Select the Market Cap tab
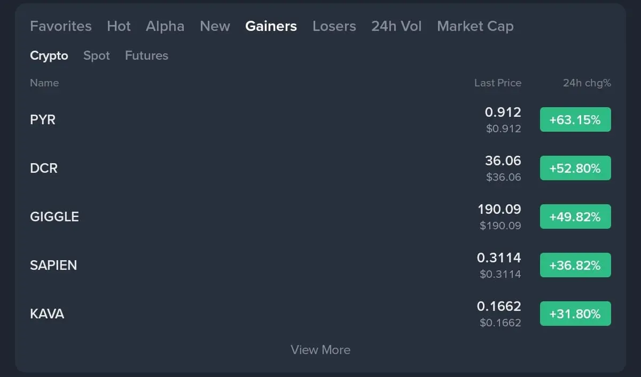The height and width of the screenshot is (377, 641). [475, 26]
